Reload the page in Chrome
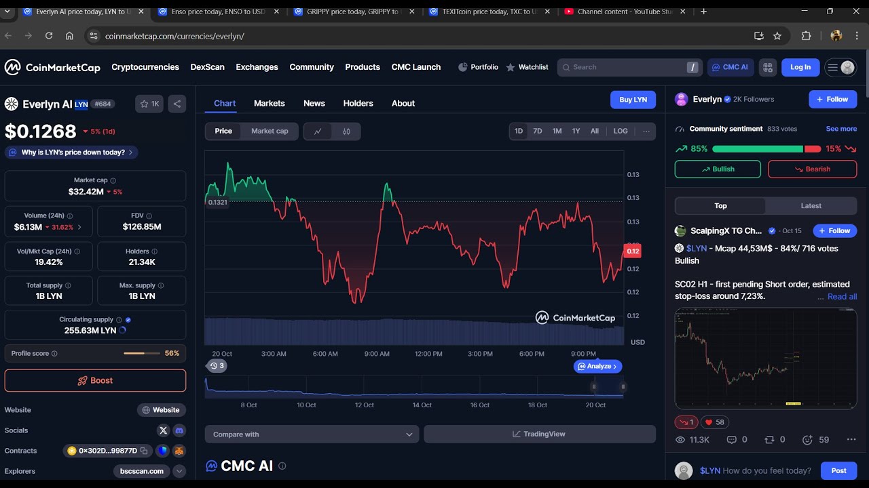 tap(49, 36)
